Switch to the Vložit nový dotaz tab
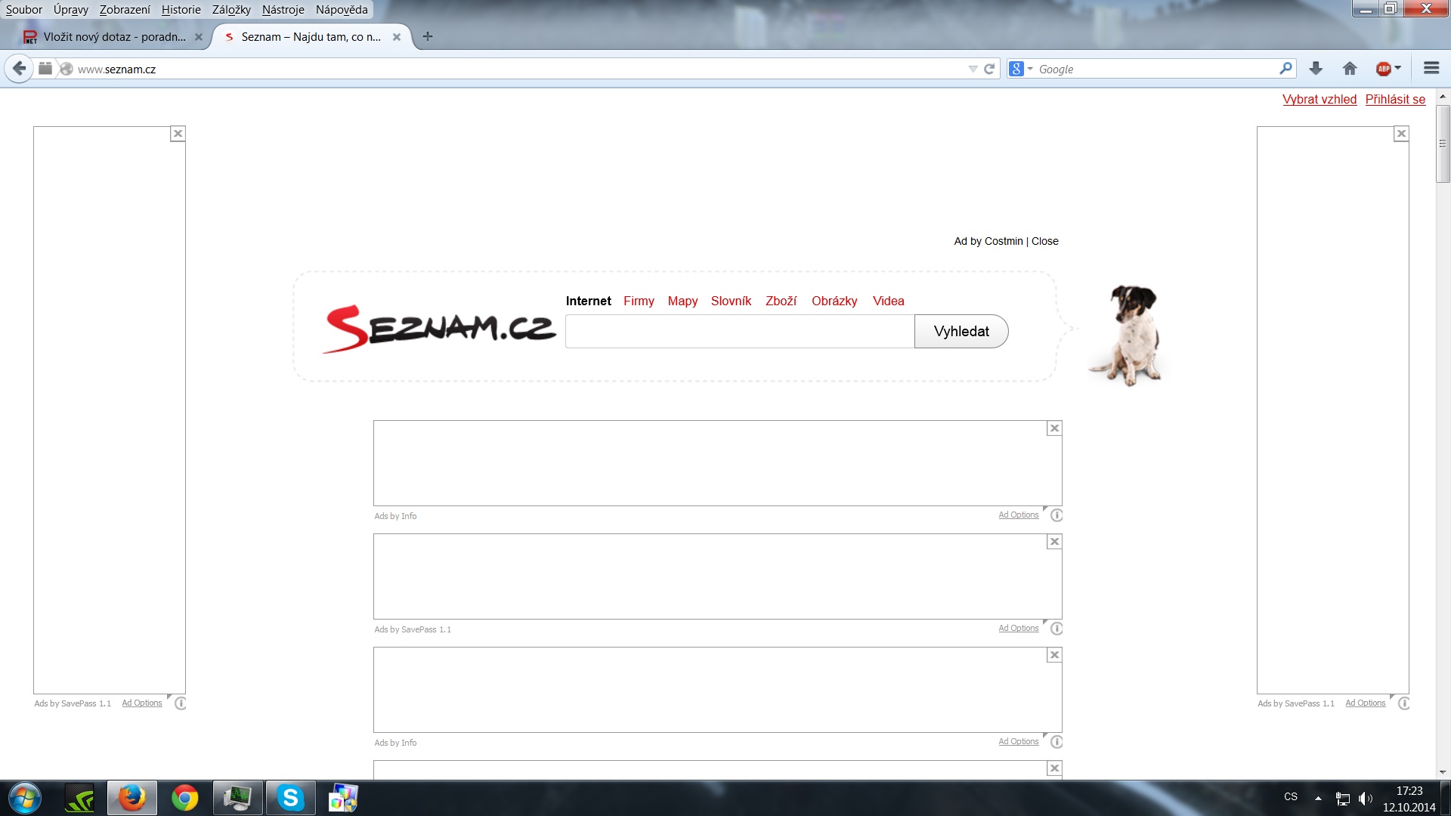 (x=113, y=36)
